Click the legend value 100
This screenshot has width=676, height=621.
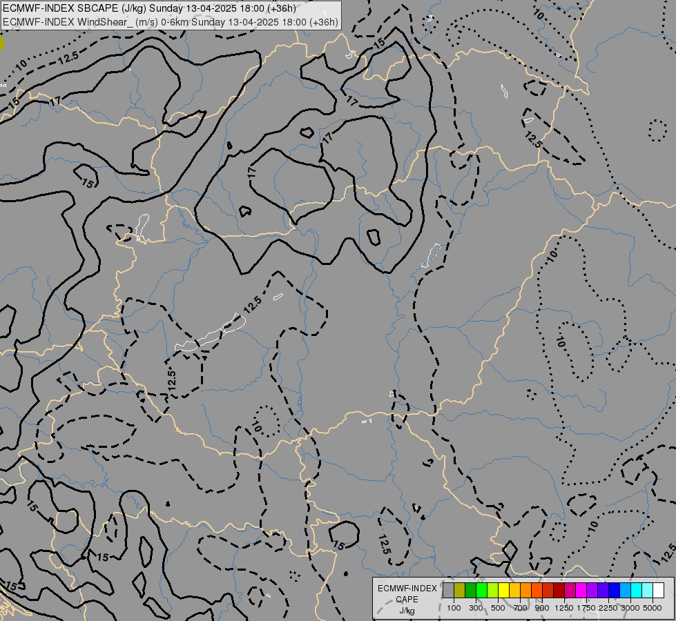(x=454, y=608)
